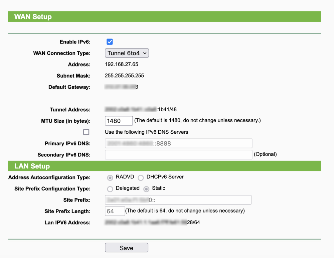Screen dimensions: 334x258
Task: Pick the Static site prefix option
Action: (x=146, y=189)
